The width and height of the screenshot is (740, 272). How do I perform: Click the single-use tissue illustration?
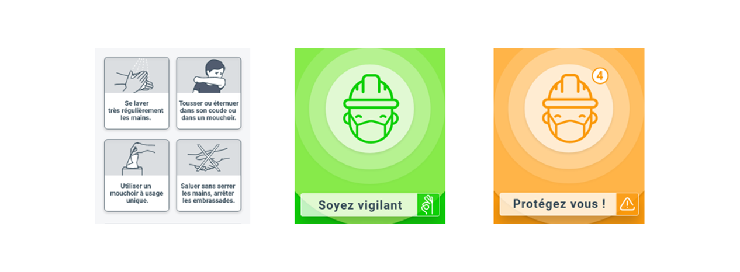pyautogui.click(x=136, y=158)
